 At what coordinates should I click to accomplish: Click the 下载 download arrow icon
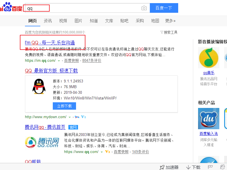coord(188,167)
